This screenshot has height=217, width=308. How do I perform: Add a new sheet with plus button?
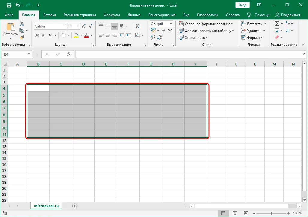pos(74,206)
